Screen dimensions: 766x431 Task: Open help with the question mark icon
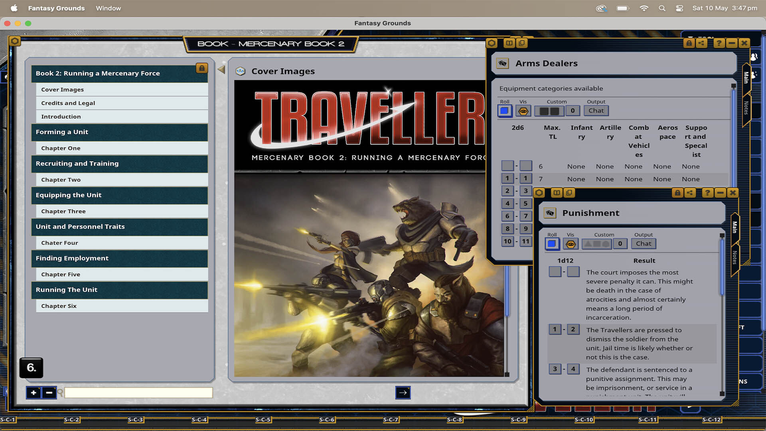(718, 43)
